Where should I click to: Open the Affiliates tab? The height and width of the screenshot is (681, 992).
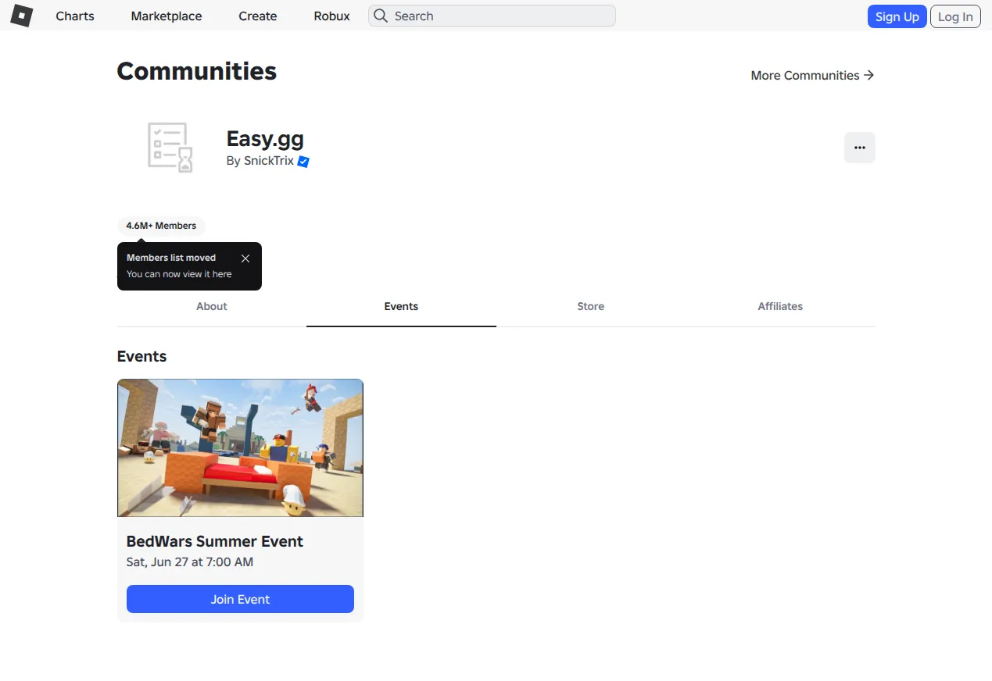[780, 306]
